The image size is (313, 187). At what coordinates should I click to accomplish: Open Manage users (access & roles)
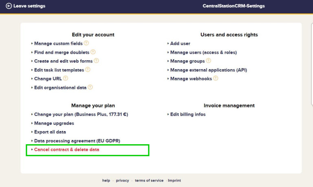tap(203, 53)
